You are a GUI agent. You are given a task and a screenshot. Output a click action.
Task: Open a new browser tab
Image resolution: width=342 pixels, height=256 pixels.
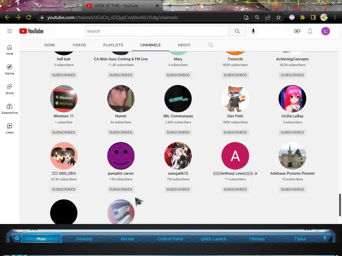coord(170,6)
